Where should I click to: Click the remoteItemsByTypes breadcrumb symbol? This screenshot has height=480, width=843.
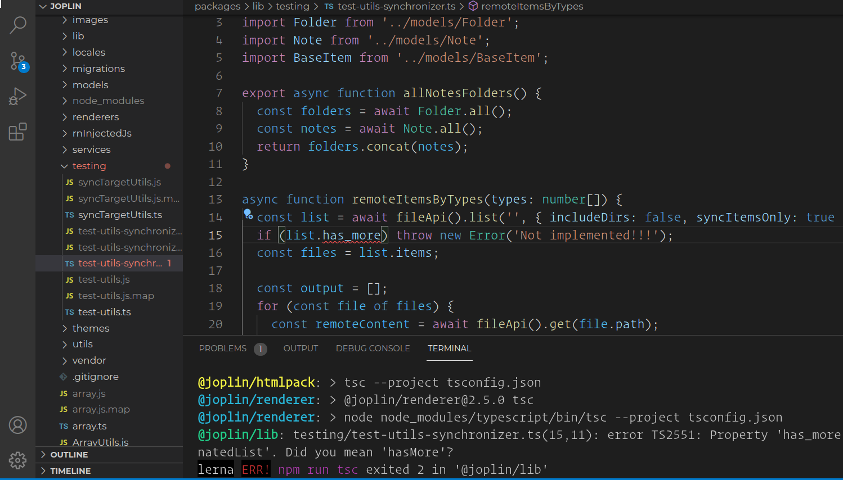[532, 6]
